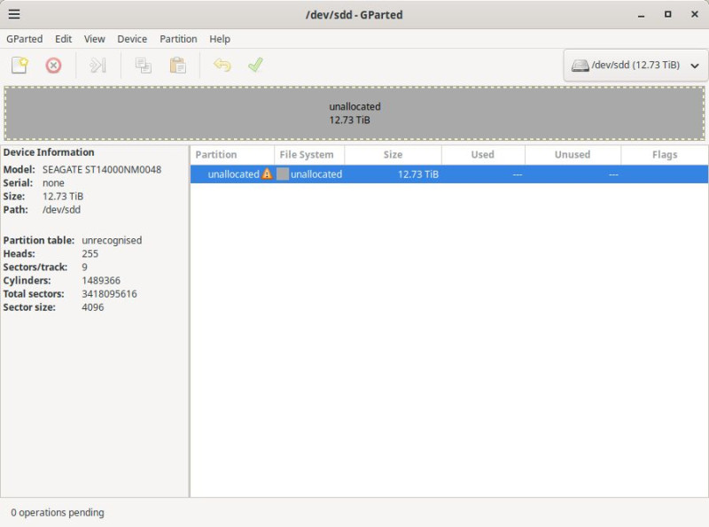
Task: Click the 12.73 TiB size cell in partition row
Action: tap(417, 174)
